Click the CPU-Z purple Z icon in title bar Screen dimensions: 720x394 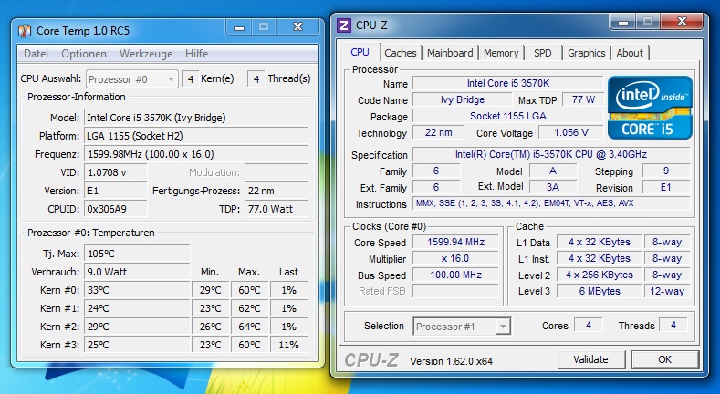pos(343,26)
